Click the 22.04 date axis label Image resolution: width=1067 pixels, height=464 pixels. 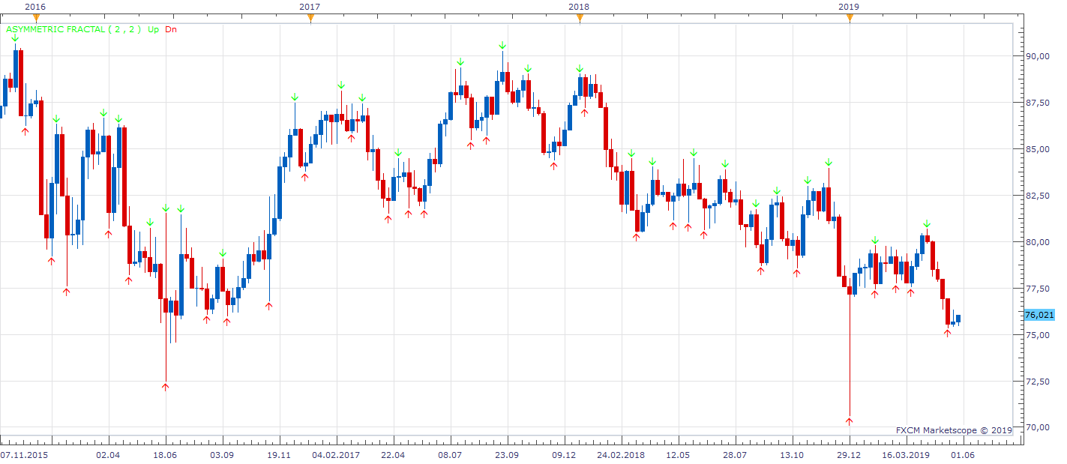point(393,455)
